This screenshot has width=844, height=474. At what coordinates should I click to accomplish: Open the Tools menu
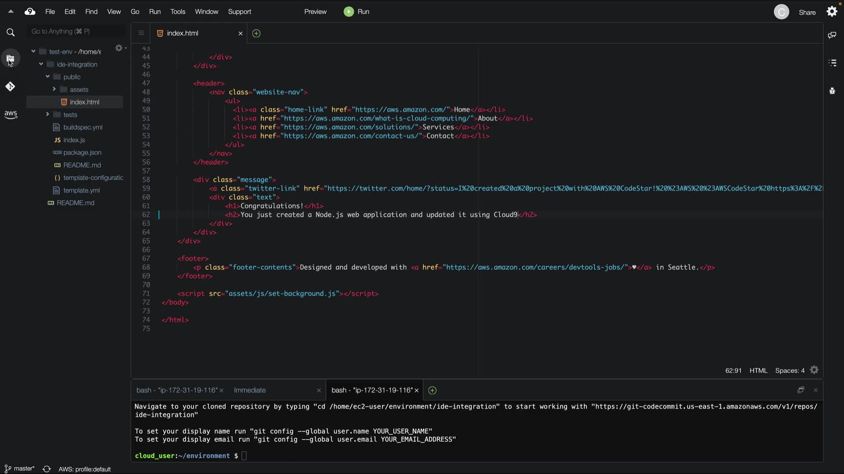click(178, 12)
